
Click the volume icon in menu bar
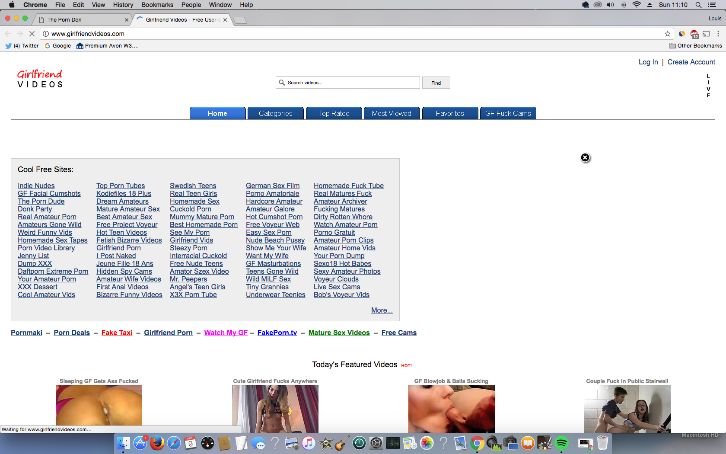tap(610, 5)
